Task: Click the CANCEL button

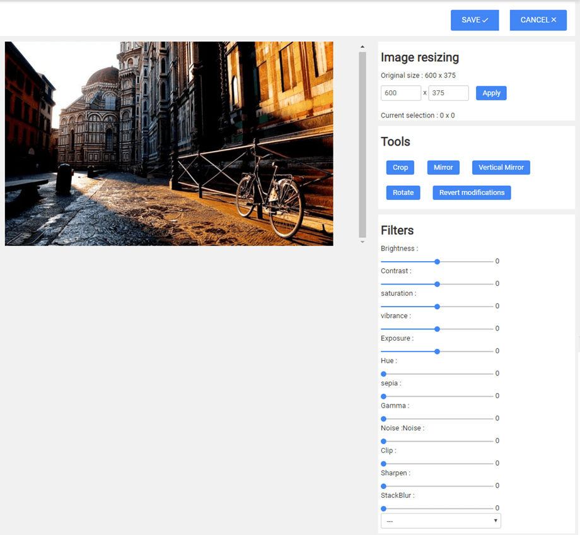Action: pyautogui.click(x=538, y=20)
